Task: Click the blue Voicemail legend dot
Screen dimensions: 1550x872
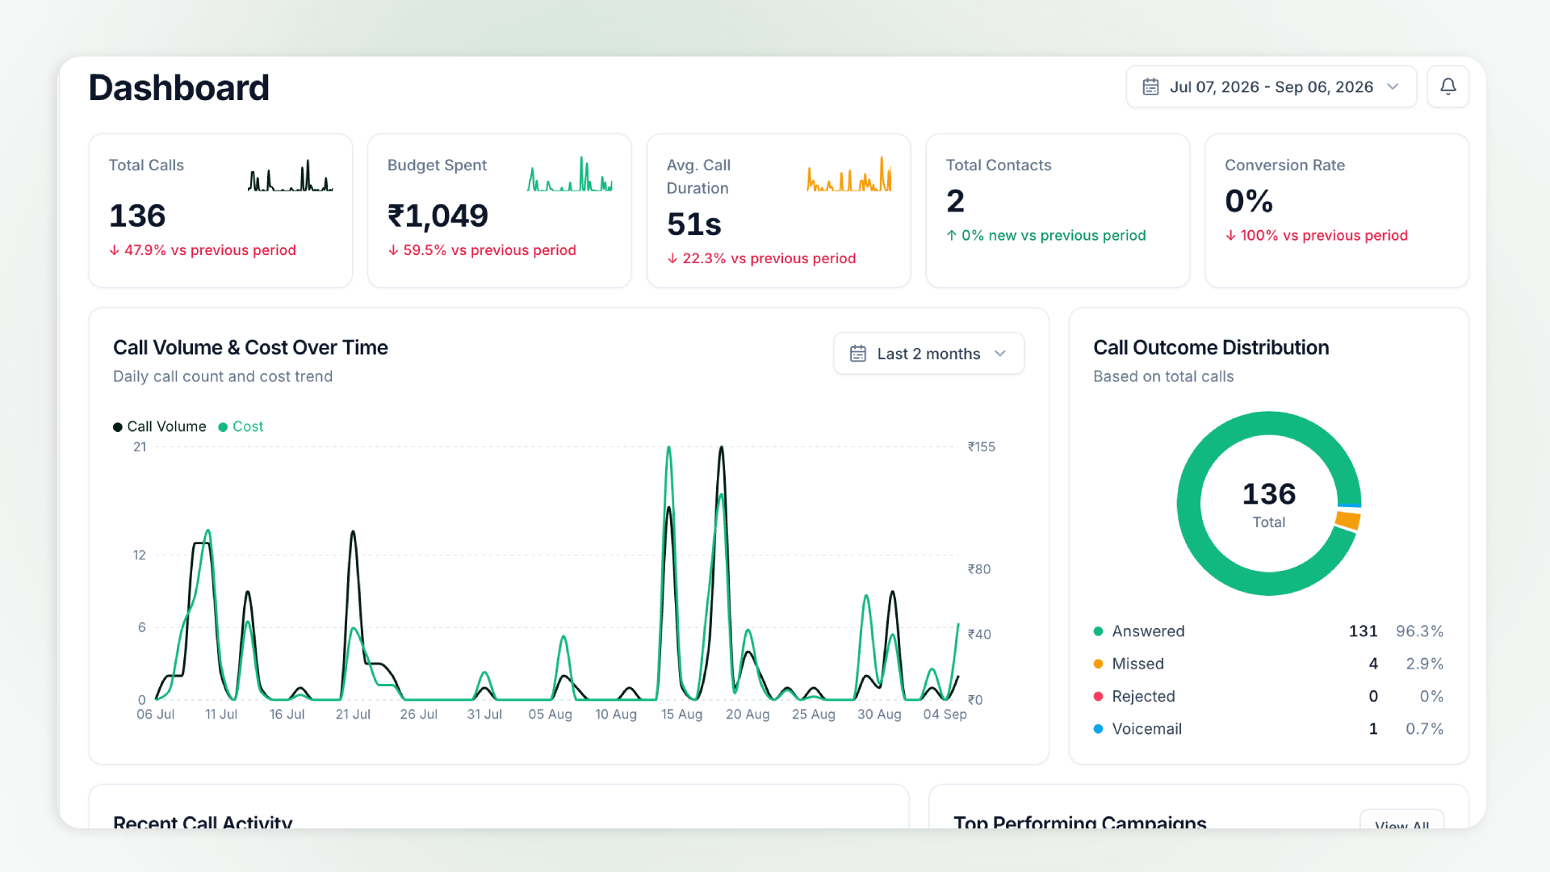Action: 1098,728
